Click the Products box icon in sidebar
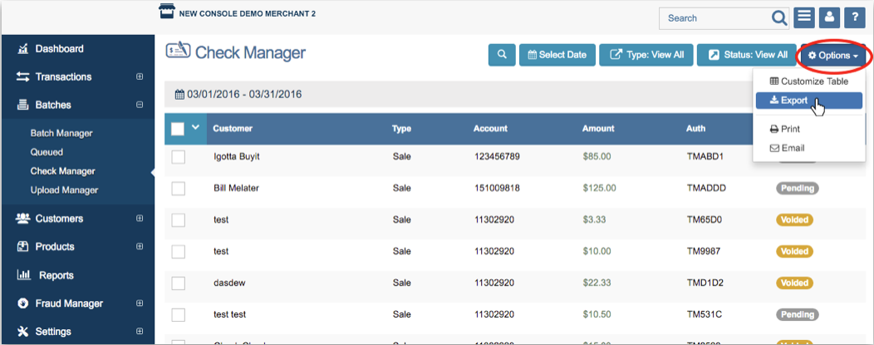Image resolution: width=874 pixels, height=345 pixels. pyautogui.click(x=23, y=247)
